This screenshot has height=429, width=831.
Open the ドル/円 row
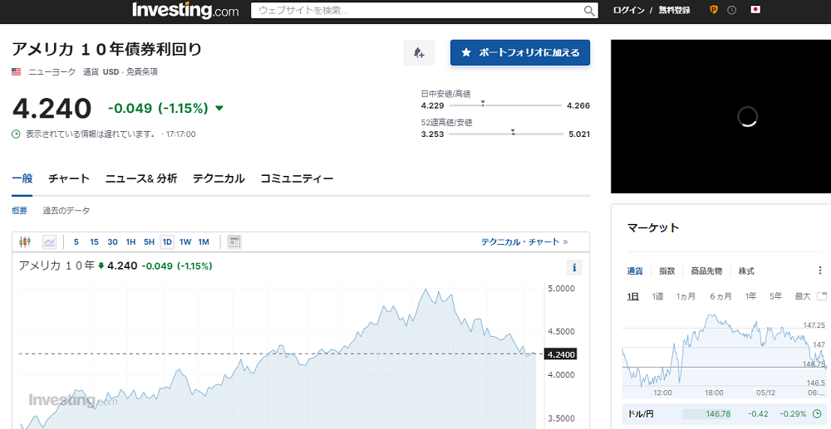point(726,414)
